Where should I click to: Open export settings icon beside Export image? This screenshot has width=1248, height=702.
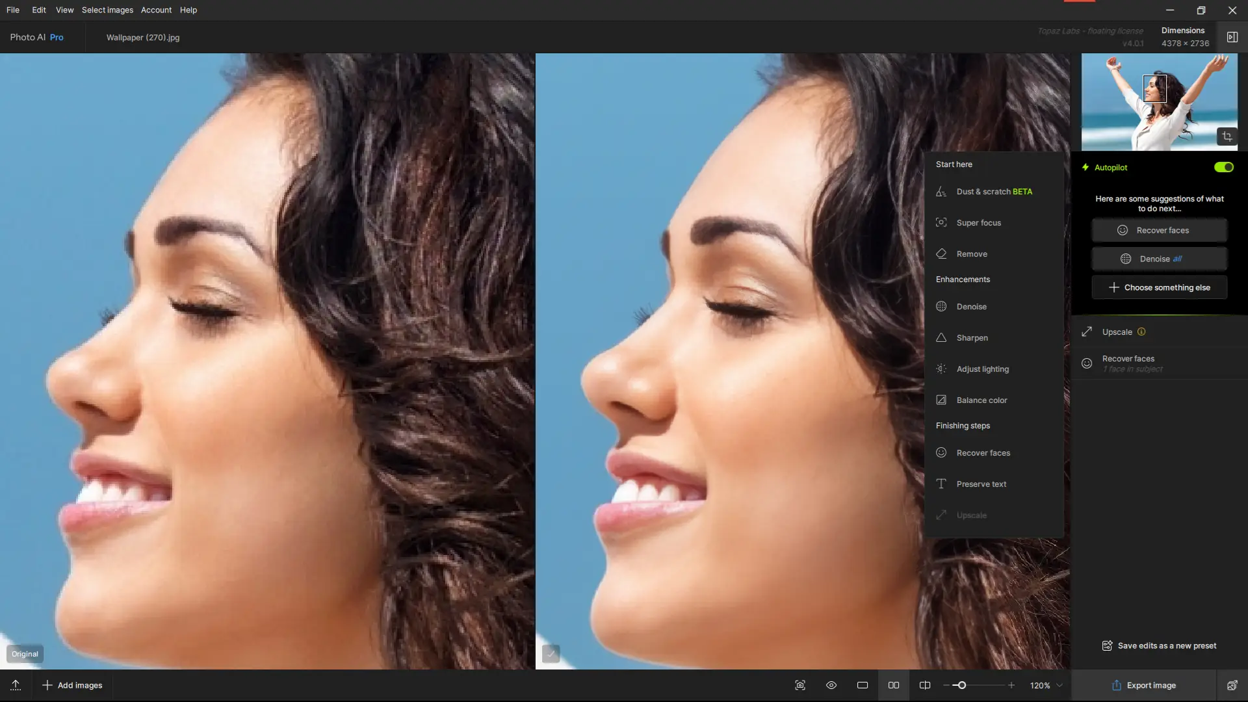(x=1232, y=685)
